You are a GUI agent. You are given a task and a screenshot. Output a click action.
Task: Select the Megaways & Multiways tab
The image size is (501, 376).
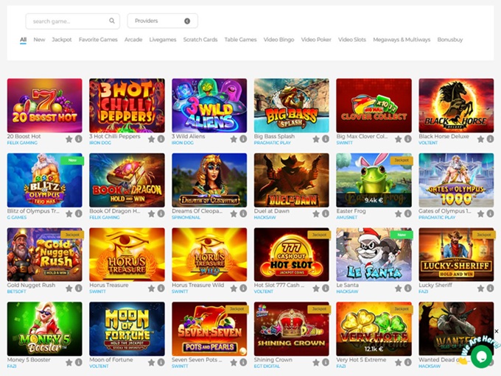tap(402, 40)
